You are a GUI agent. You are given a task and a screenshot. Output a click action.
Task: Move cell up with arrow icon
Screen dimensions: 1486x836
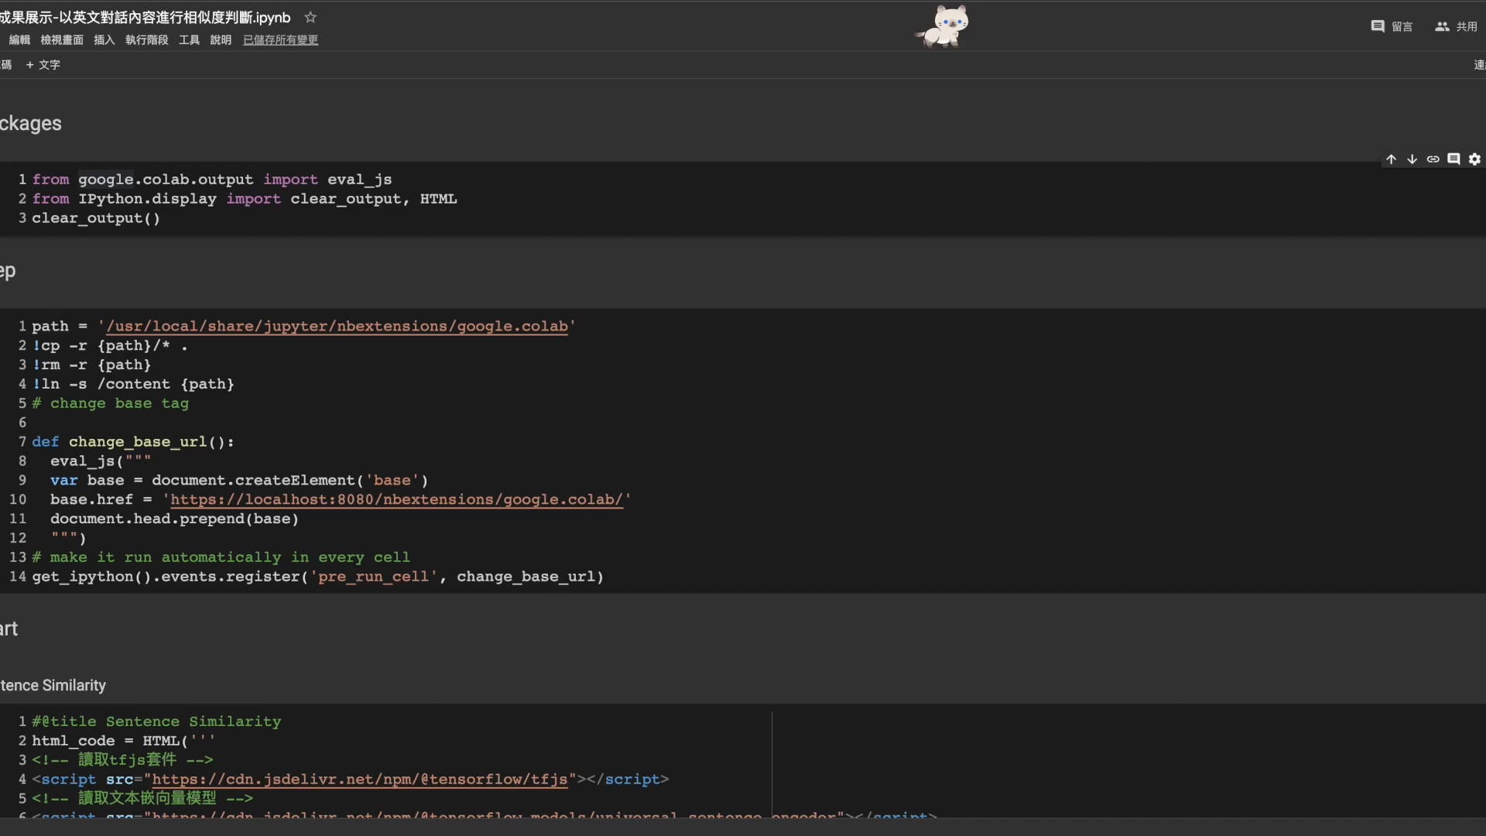pyautogui.click(x=1391, y=159)
